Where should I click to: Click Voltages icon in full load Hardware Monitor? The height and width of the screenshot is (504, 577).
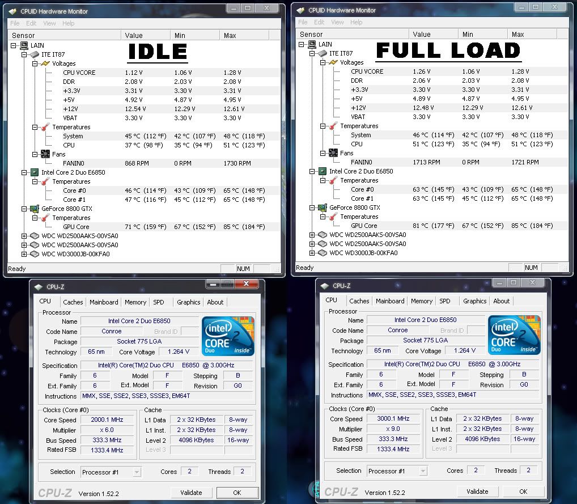[333, 62]
